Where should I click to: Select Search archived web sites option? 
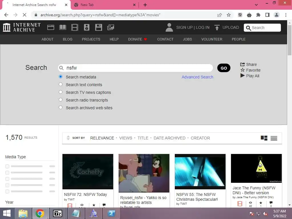(x=60, y=108)
